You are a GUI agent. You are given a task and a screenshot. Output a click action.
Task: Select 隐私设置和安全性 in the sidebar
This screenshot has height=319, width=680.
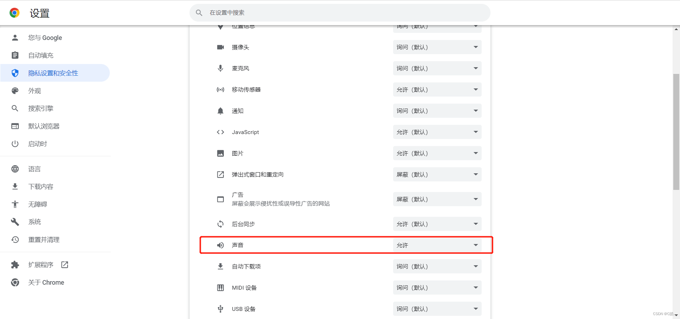53,73
